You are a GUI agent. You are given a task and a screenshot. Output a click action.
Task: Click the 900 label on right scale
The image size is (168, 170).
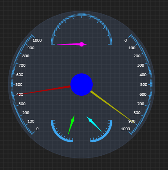click(132, 121)
